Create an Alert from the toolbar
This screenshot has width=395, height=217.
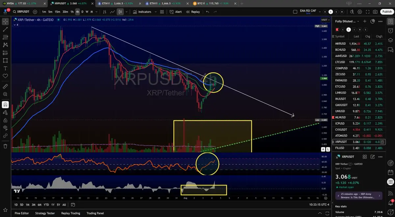pyautogui.click(x=176, y=12)
